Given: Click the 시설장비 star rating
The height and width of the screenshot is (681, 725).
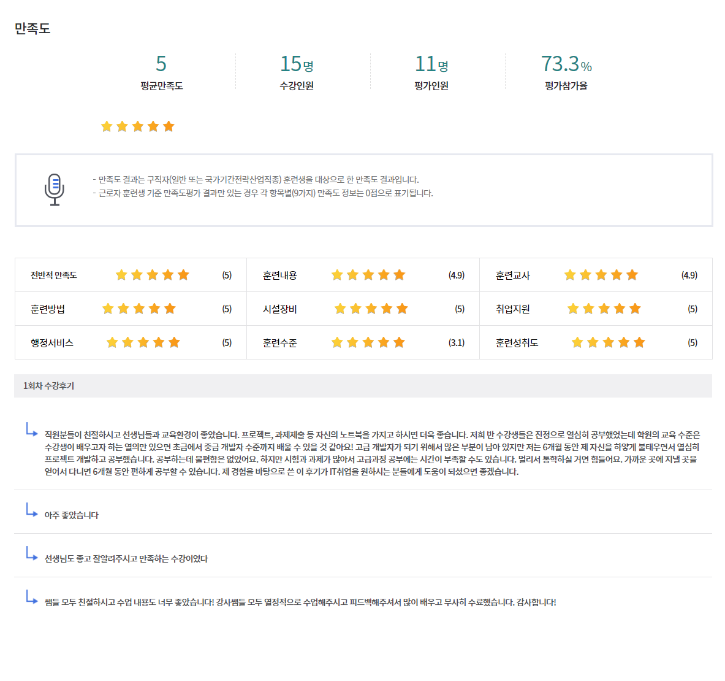Looking at the screenshot, I should [x=371, y=309].
